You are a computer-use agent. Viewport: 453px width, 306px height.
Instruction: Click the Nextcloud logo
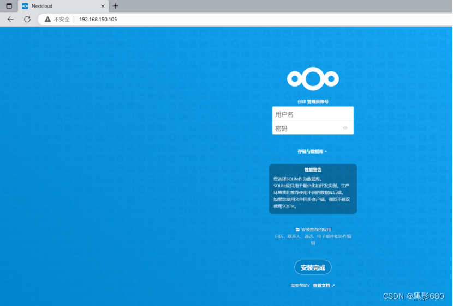[313, 78]
